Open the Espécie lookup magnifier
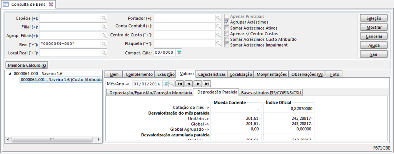Image resolution: width=394 pixels, height=154 pixels. coord(104,18)
